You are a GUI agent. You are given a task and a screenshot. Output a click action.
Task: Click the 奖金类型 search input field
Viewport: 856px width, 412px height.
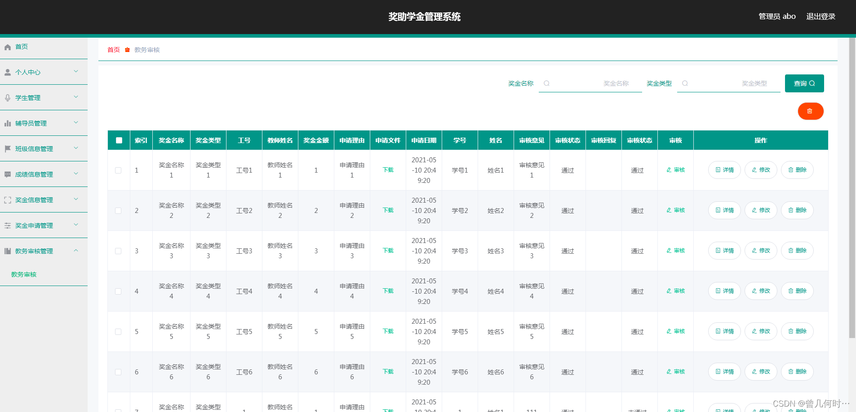coord(729,83)
